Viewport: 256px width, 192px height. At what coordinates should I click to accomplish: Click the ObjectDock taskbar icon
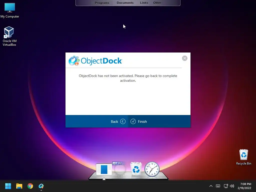41,186
